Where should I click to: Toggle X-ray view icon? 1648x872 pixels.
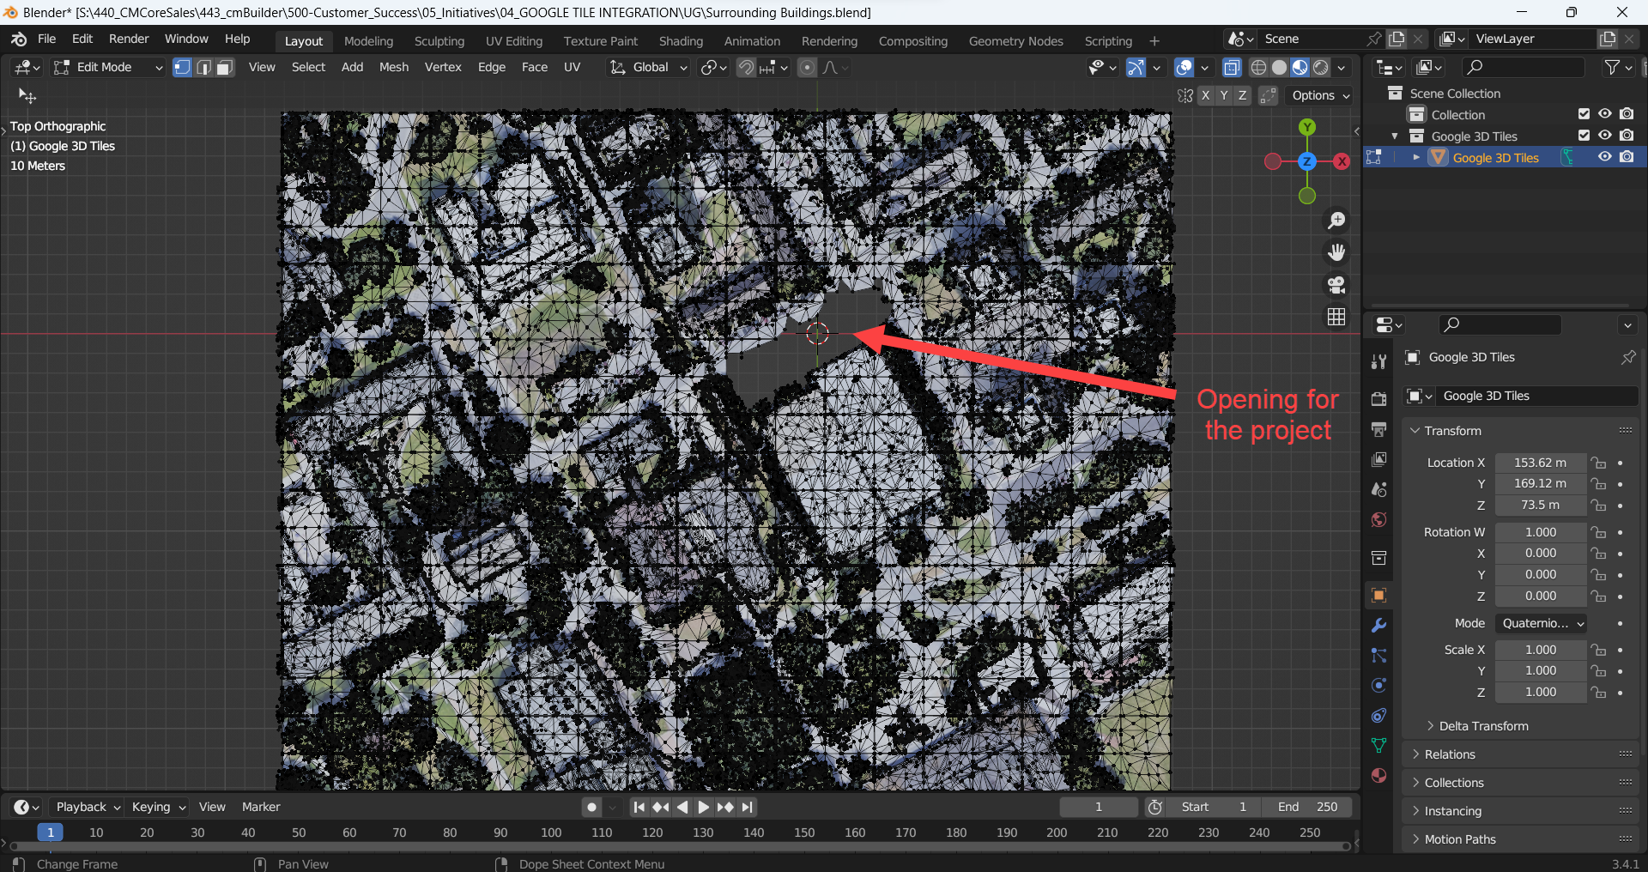tap(1232, 67)
